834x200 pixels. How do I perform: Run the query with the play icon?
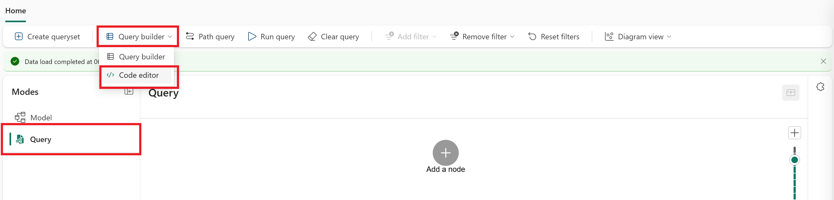(x=252, y=37)
